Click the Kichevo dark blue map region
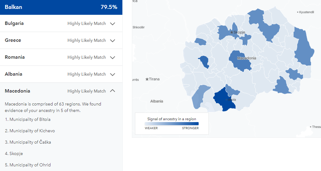321x171 pixels. pyautogui.click(x=204, y=62)
